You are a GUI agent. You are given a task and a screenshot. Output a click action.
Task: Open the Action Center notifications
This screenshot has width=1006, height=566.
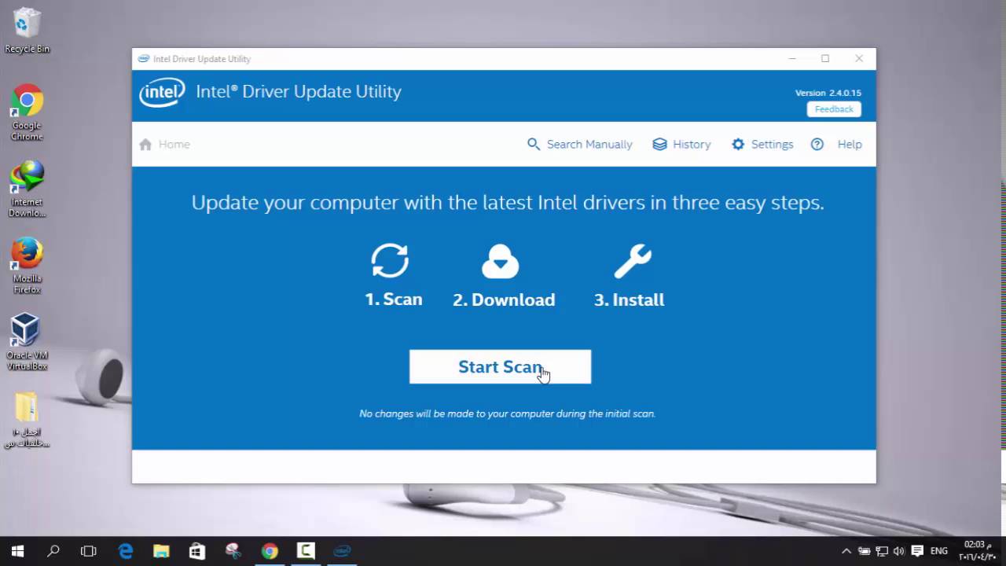click(x=916, y=551)
